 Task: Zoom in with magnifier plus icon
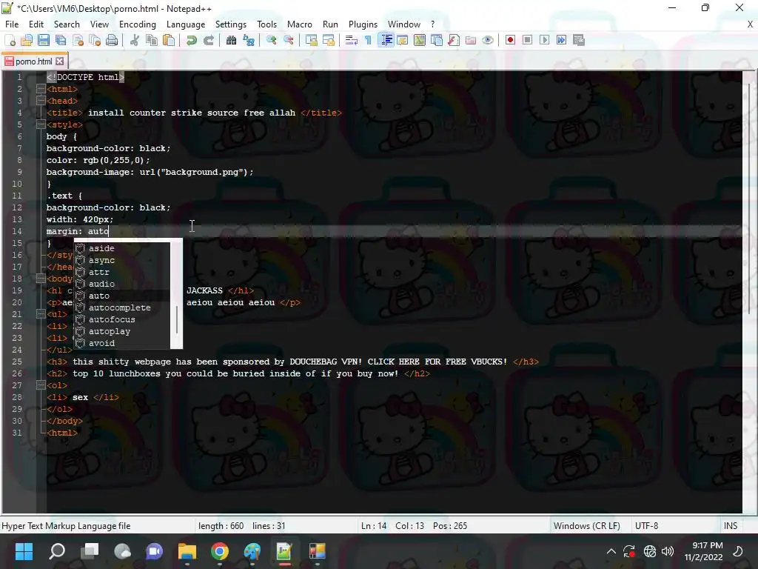tap(271, 40)
